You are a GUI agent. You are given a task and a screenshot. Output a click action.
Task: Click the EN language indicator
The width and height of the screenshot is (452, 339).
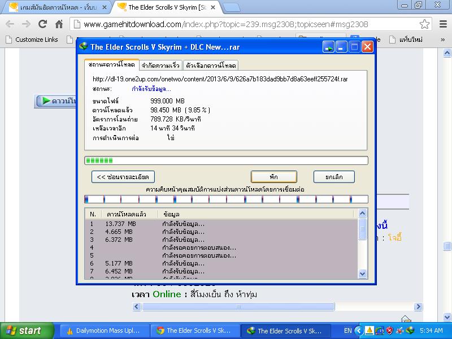348,331
